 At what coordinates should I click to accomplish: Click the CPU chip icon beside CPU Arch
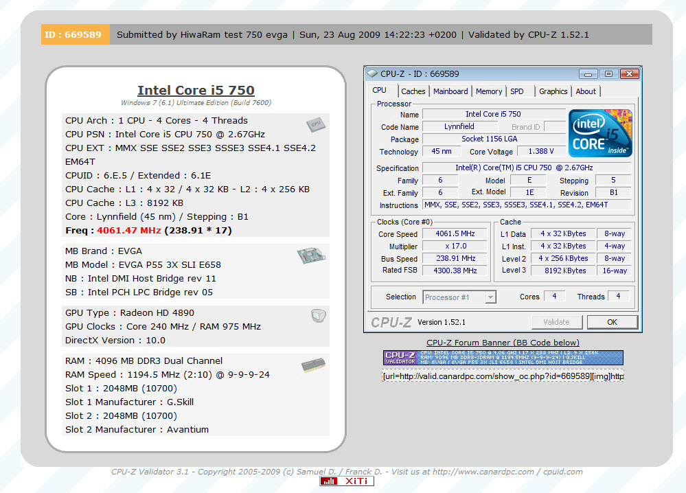point(316,124)
